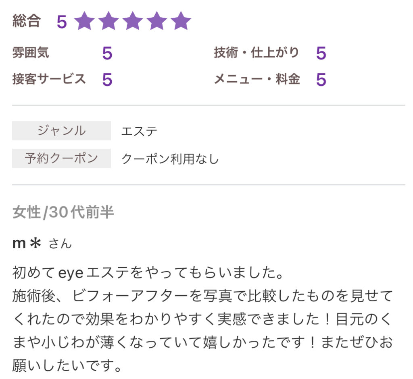Click the 技術・仕上がり score number
413x379 pixels.
click(321, 53)
